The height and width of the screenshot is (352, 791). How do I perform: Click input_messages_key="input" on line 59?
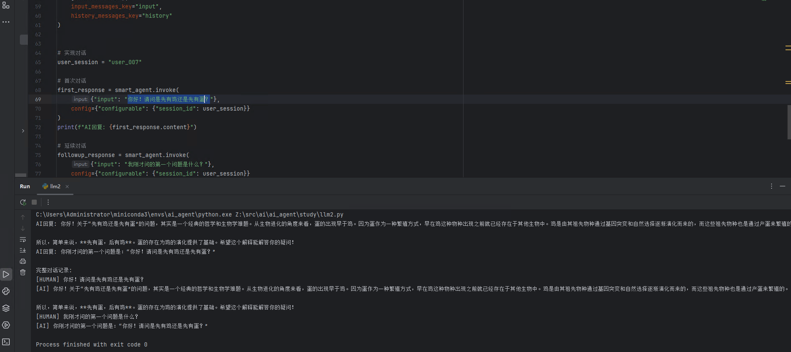[116, 7]
